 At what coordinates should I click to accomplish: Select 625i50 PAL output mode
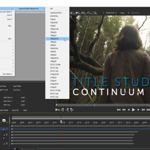[x=57, y=16]
